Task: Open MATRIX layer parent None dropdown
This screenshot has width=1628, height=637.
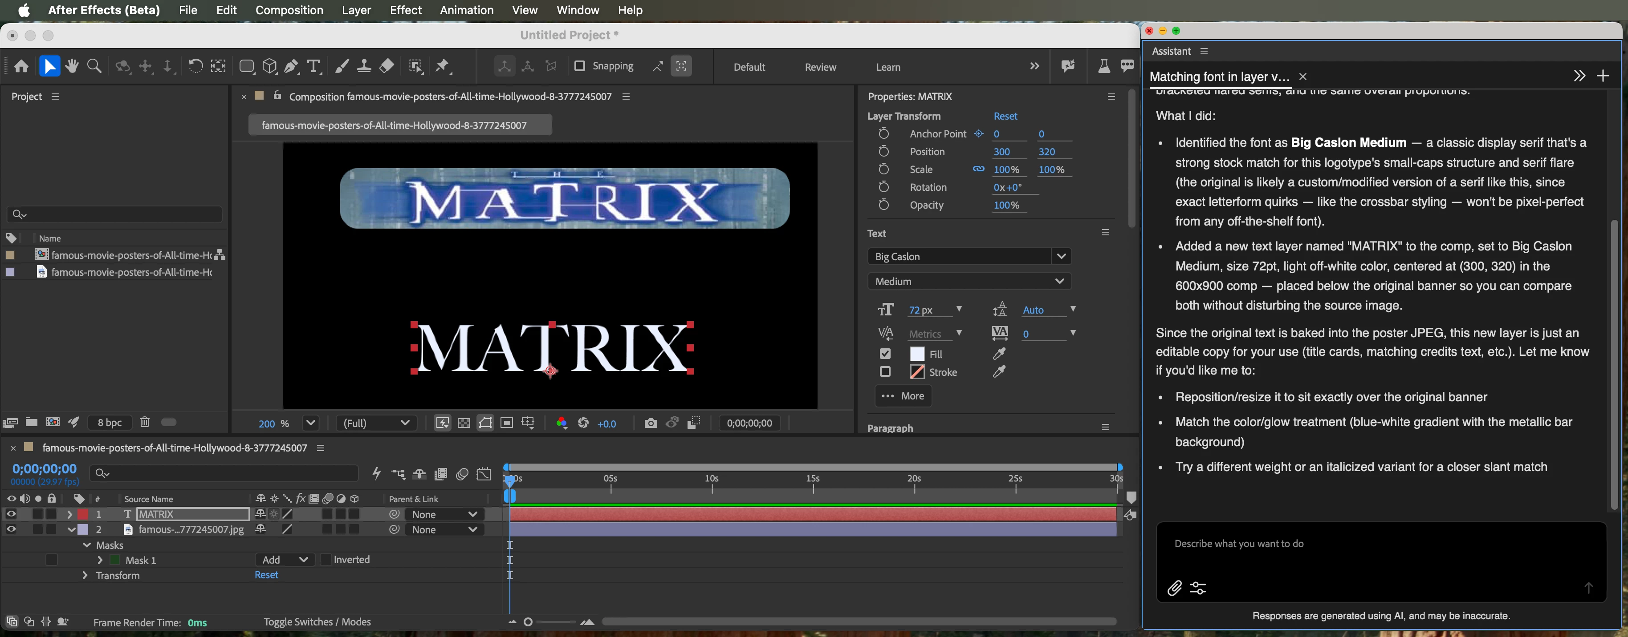Action: [444, 515]
